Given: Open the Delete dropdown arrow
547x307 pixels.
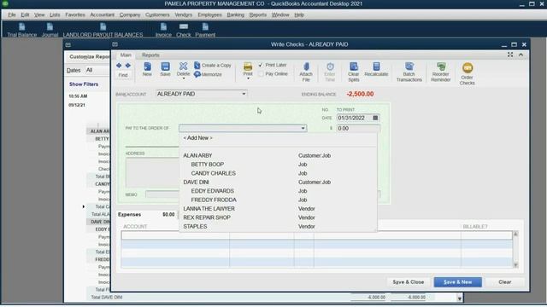Looking at the screenshot, I should click(x=184, y=78).
